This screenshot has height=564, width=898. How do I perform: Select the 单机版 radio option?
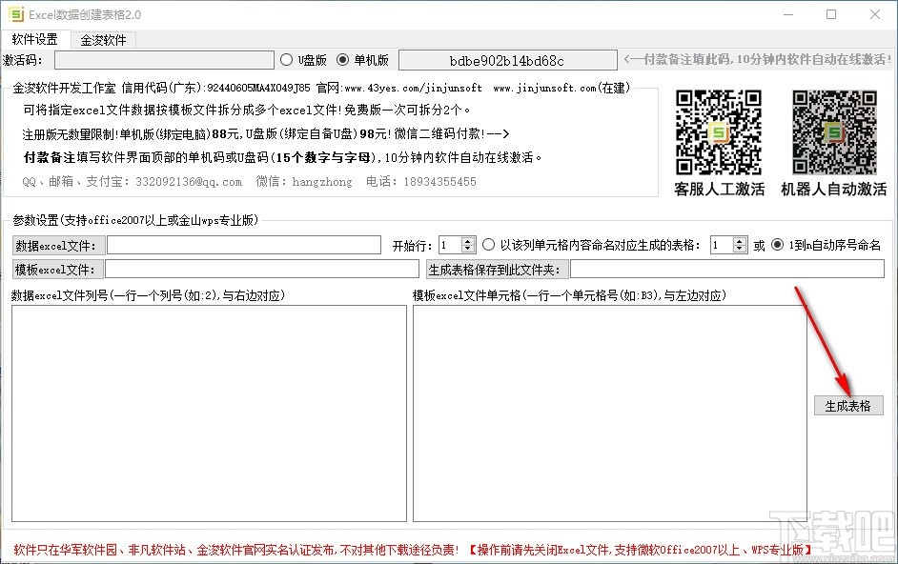coord(342,59)
